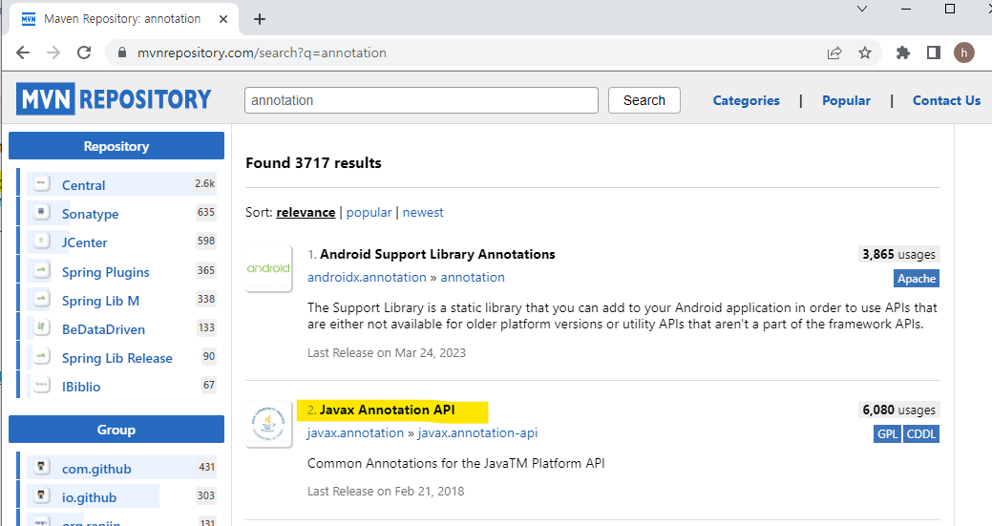
Task: Click the MVN Repository logo
Action: pos(114,99)
